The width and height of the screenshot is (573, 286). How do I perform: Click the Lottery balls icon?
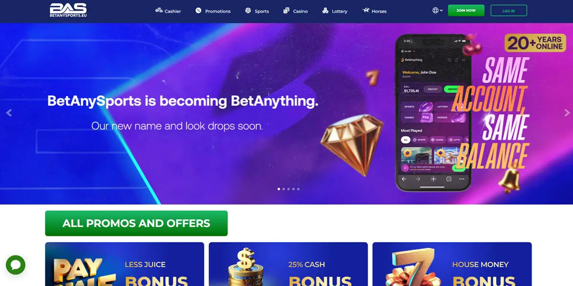325,10
